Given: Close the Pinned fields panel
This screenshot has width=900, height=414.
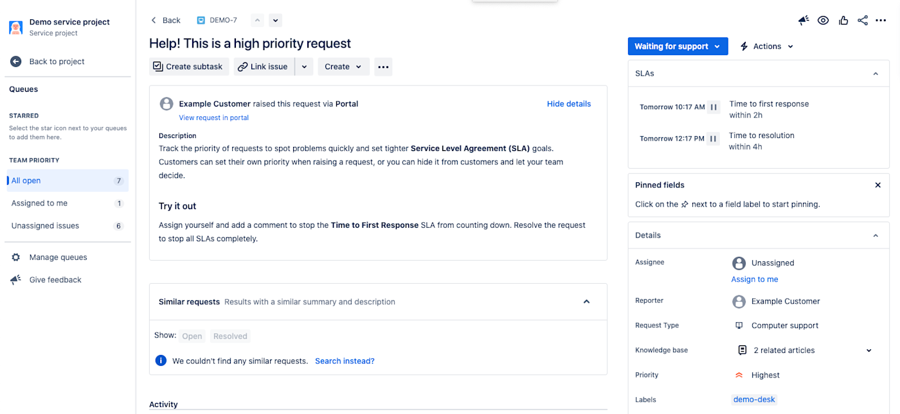Looking at the screenshot, I should pos(878,185).
